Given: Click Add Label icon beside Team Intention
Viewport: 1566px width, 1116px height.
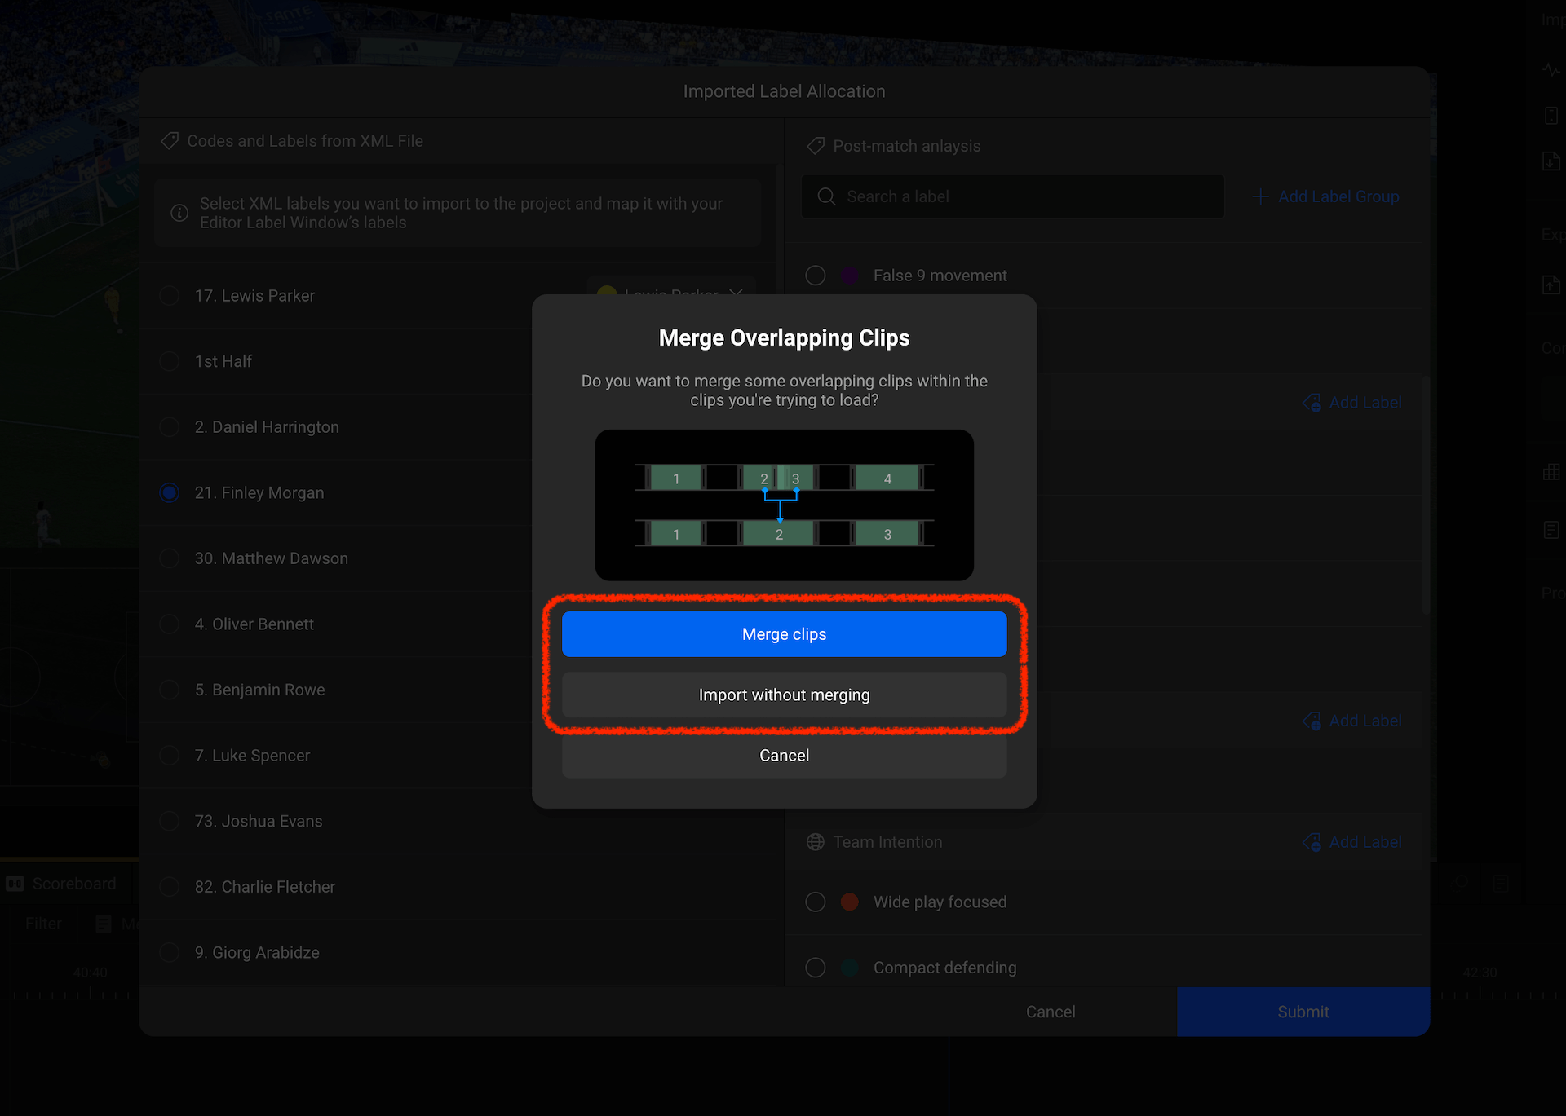Looking at the screenshot, I should click(1312, 842).
